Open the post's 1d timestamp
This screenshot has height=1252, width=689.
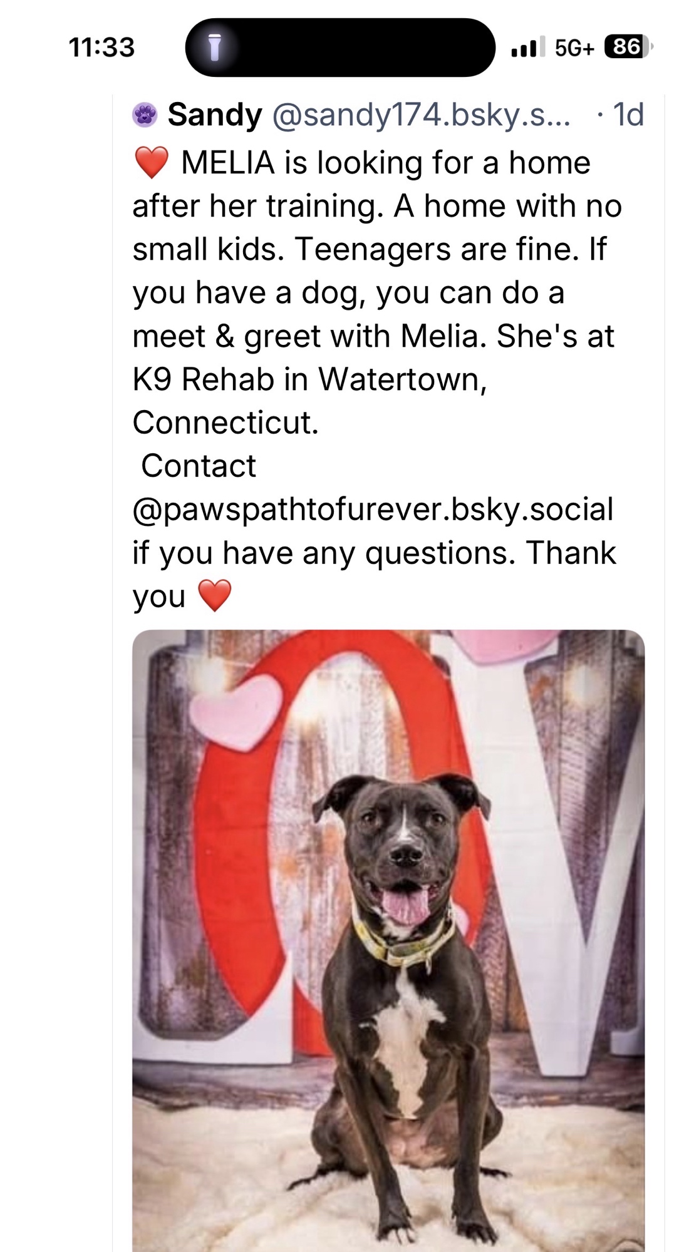tap(628, 115)
